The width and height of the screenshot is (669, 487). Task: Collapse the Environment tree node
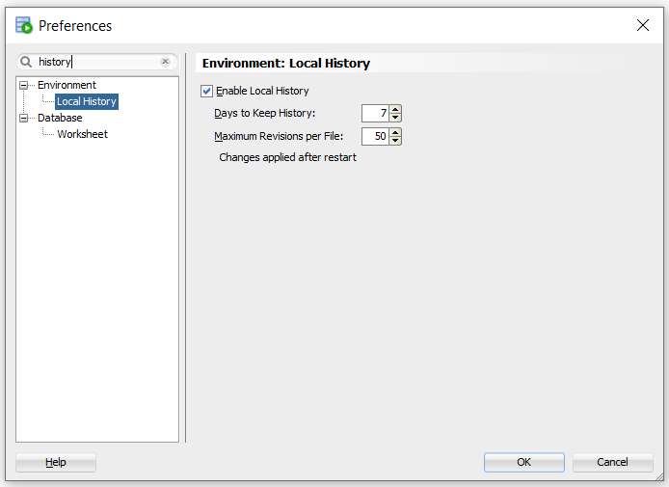click(23, 85)
